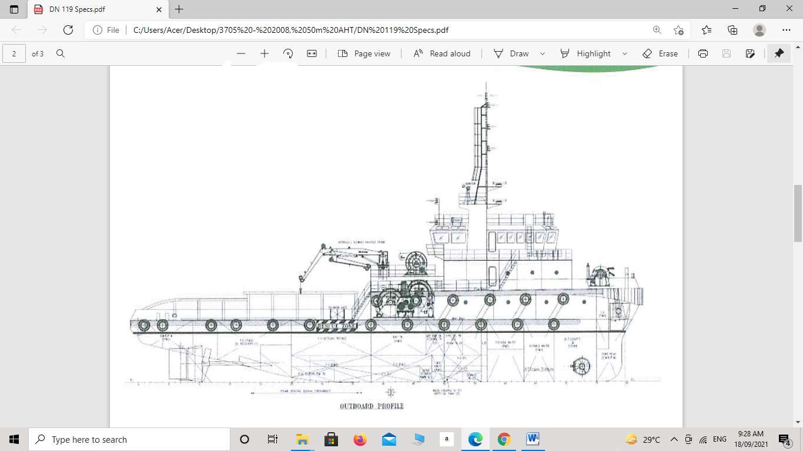Refresh the current page
Screen dimensions: 803x451
[68, 30]
